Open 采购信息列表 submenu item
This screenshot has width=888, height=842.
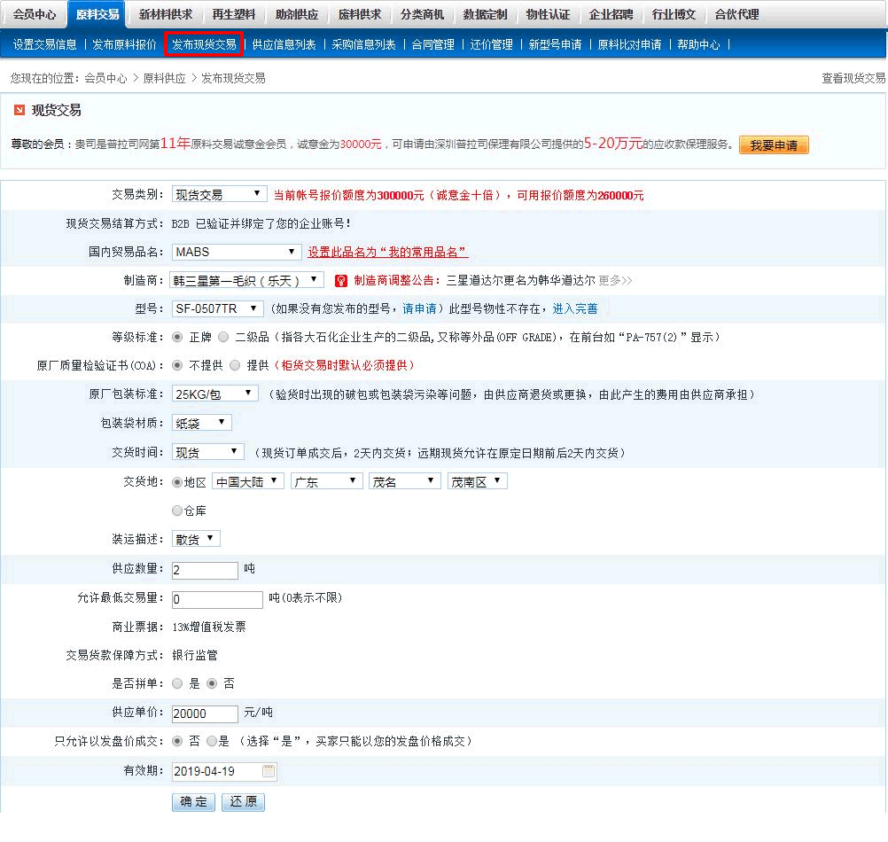(x=363, y=44)
